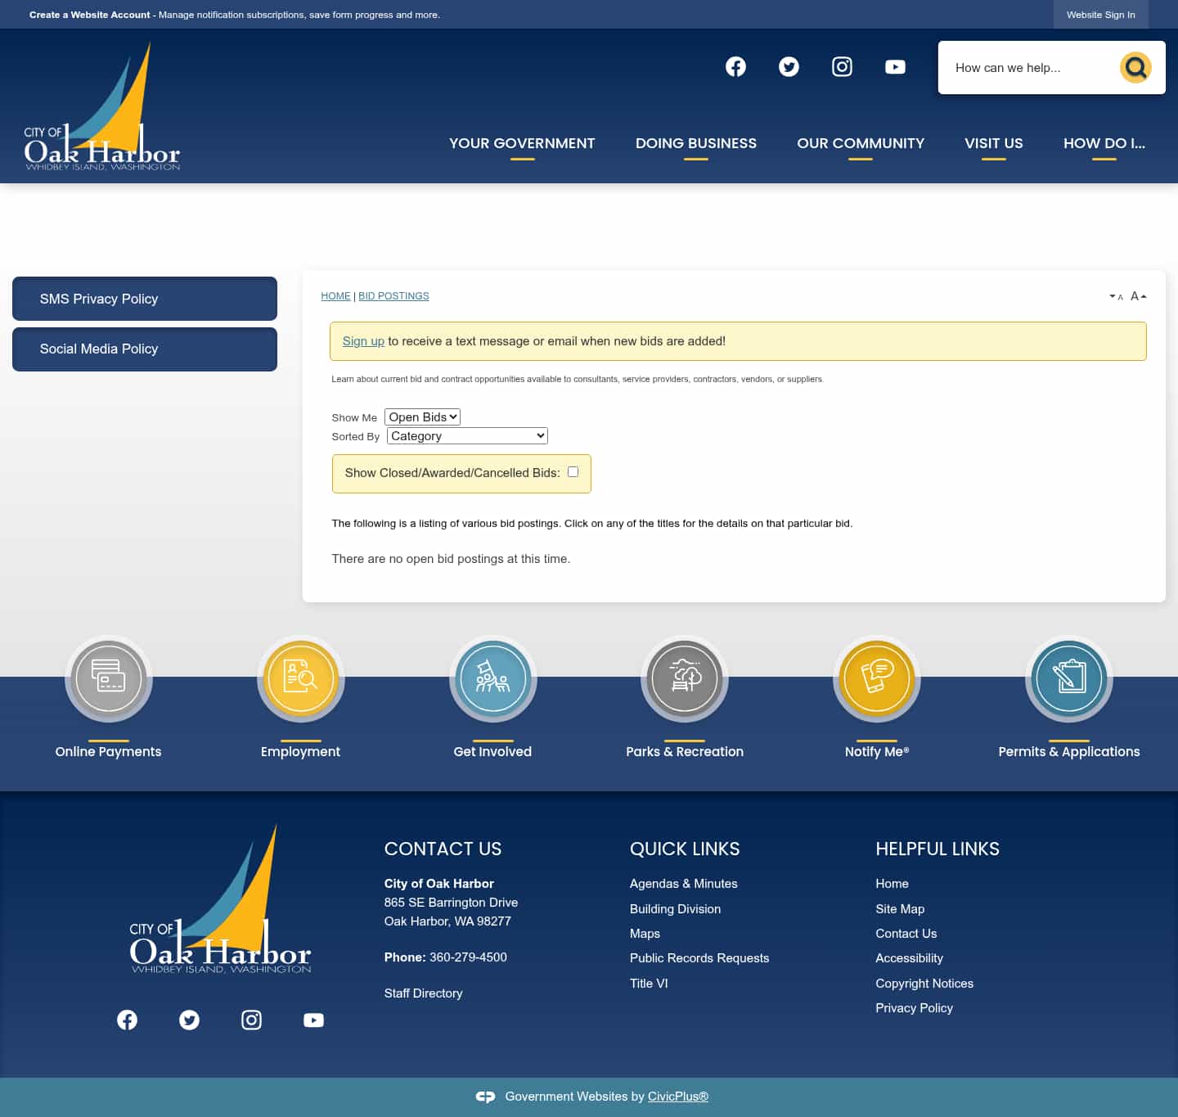Click the Home breadcrumb link
The height and width of the screenshot is (1117, 1178).
click(335, 296)
